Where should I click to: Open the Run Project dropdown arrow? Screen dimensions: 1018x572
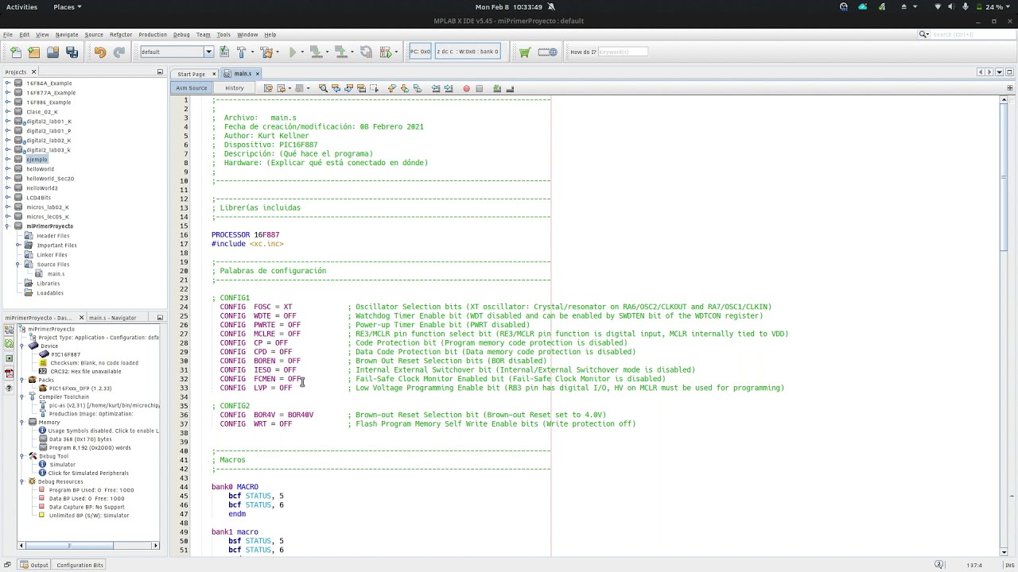(301, 52)
